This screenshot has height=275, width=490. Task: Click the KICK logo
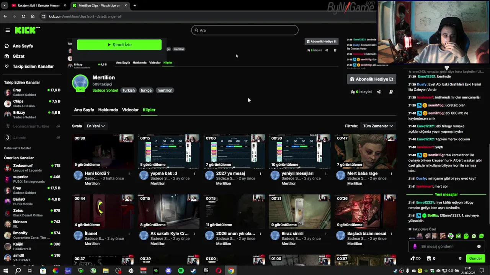click(27, 30)
